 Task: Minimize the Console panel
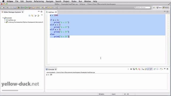165,69
